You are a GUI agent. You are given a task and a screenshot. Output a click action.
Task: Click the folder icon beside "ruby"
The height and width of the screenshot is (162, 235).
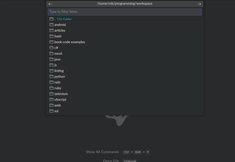[51, 88]
